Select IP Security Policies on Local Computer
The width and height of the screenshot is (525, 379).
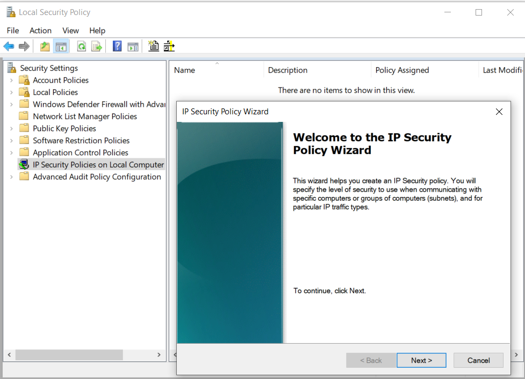[x=98, y=164]
